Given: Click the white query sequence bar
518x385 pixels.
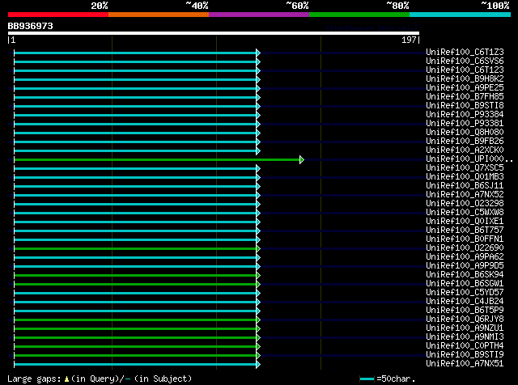Looking at the screenshot, I should point(214,33).
